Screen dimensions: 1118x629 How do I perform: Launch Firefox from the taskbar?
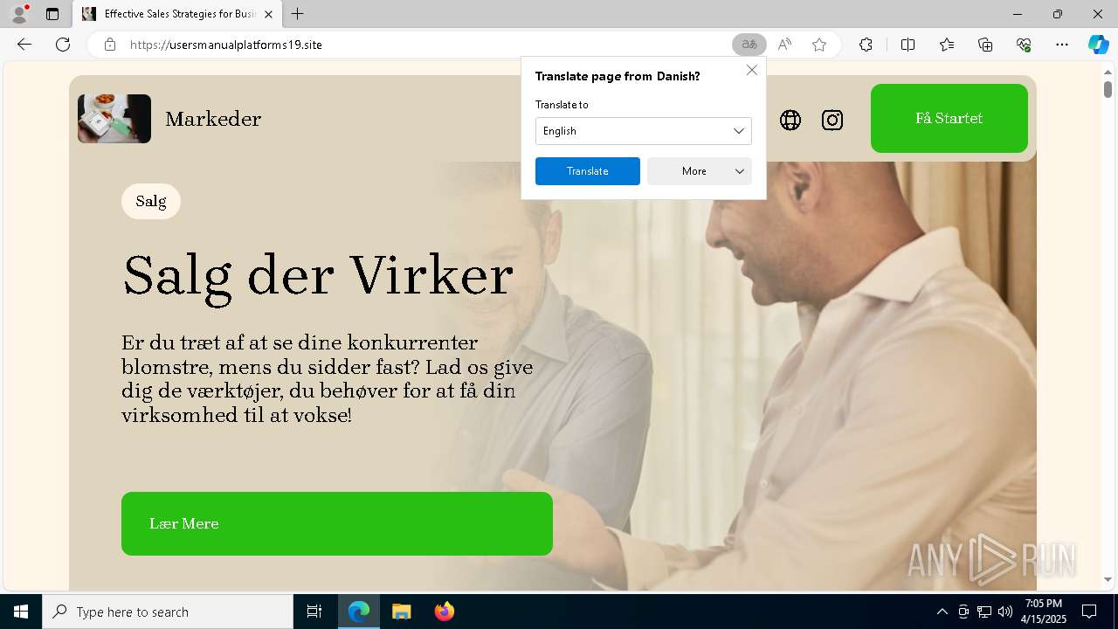444,612
